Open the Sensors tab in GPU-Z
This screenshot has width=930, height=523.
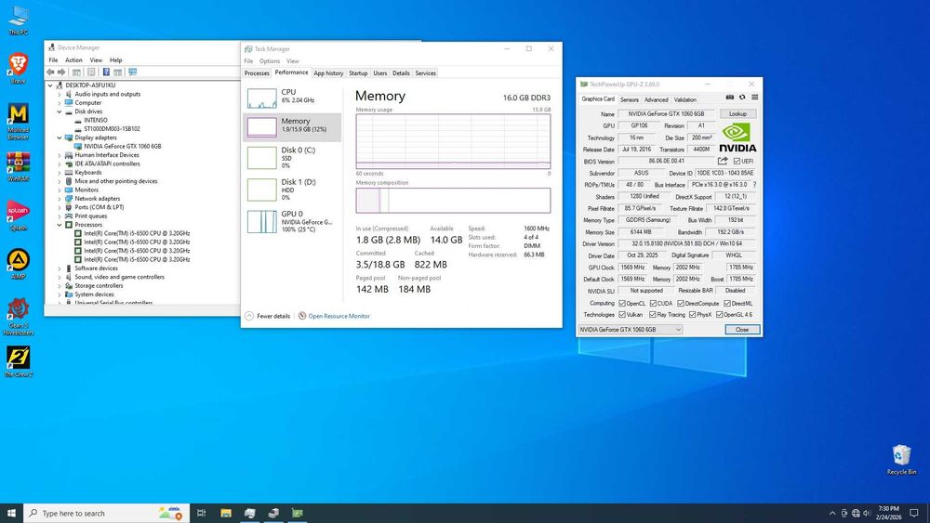click(x=630, y=99)
